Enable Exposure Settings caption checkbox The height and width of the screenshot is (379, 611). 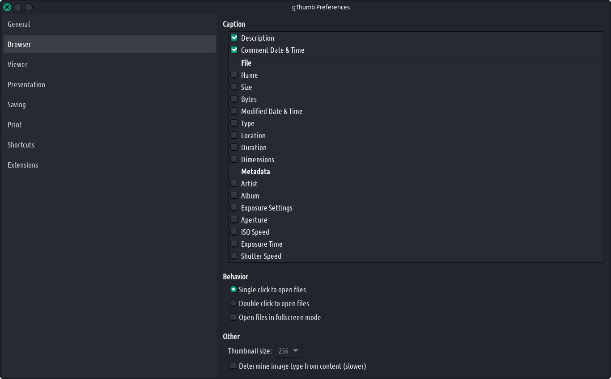tap(234, 207)
